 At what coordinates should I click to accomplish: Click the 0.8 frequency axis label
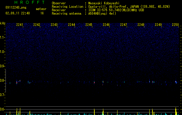(x=2, y=80)
